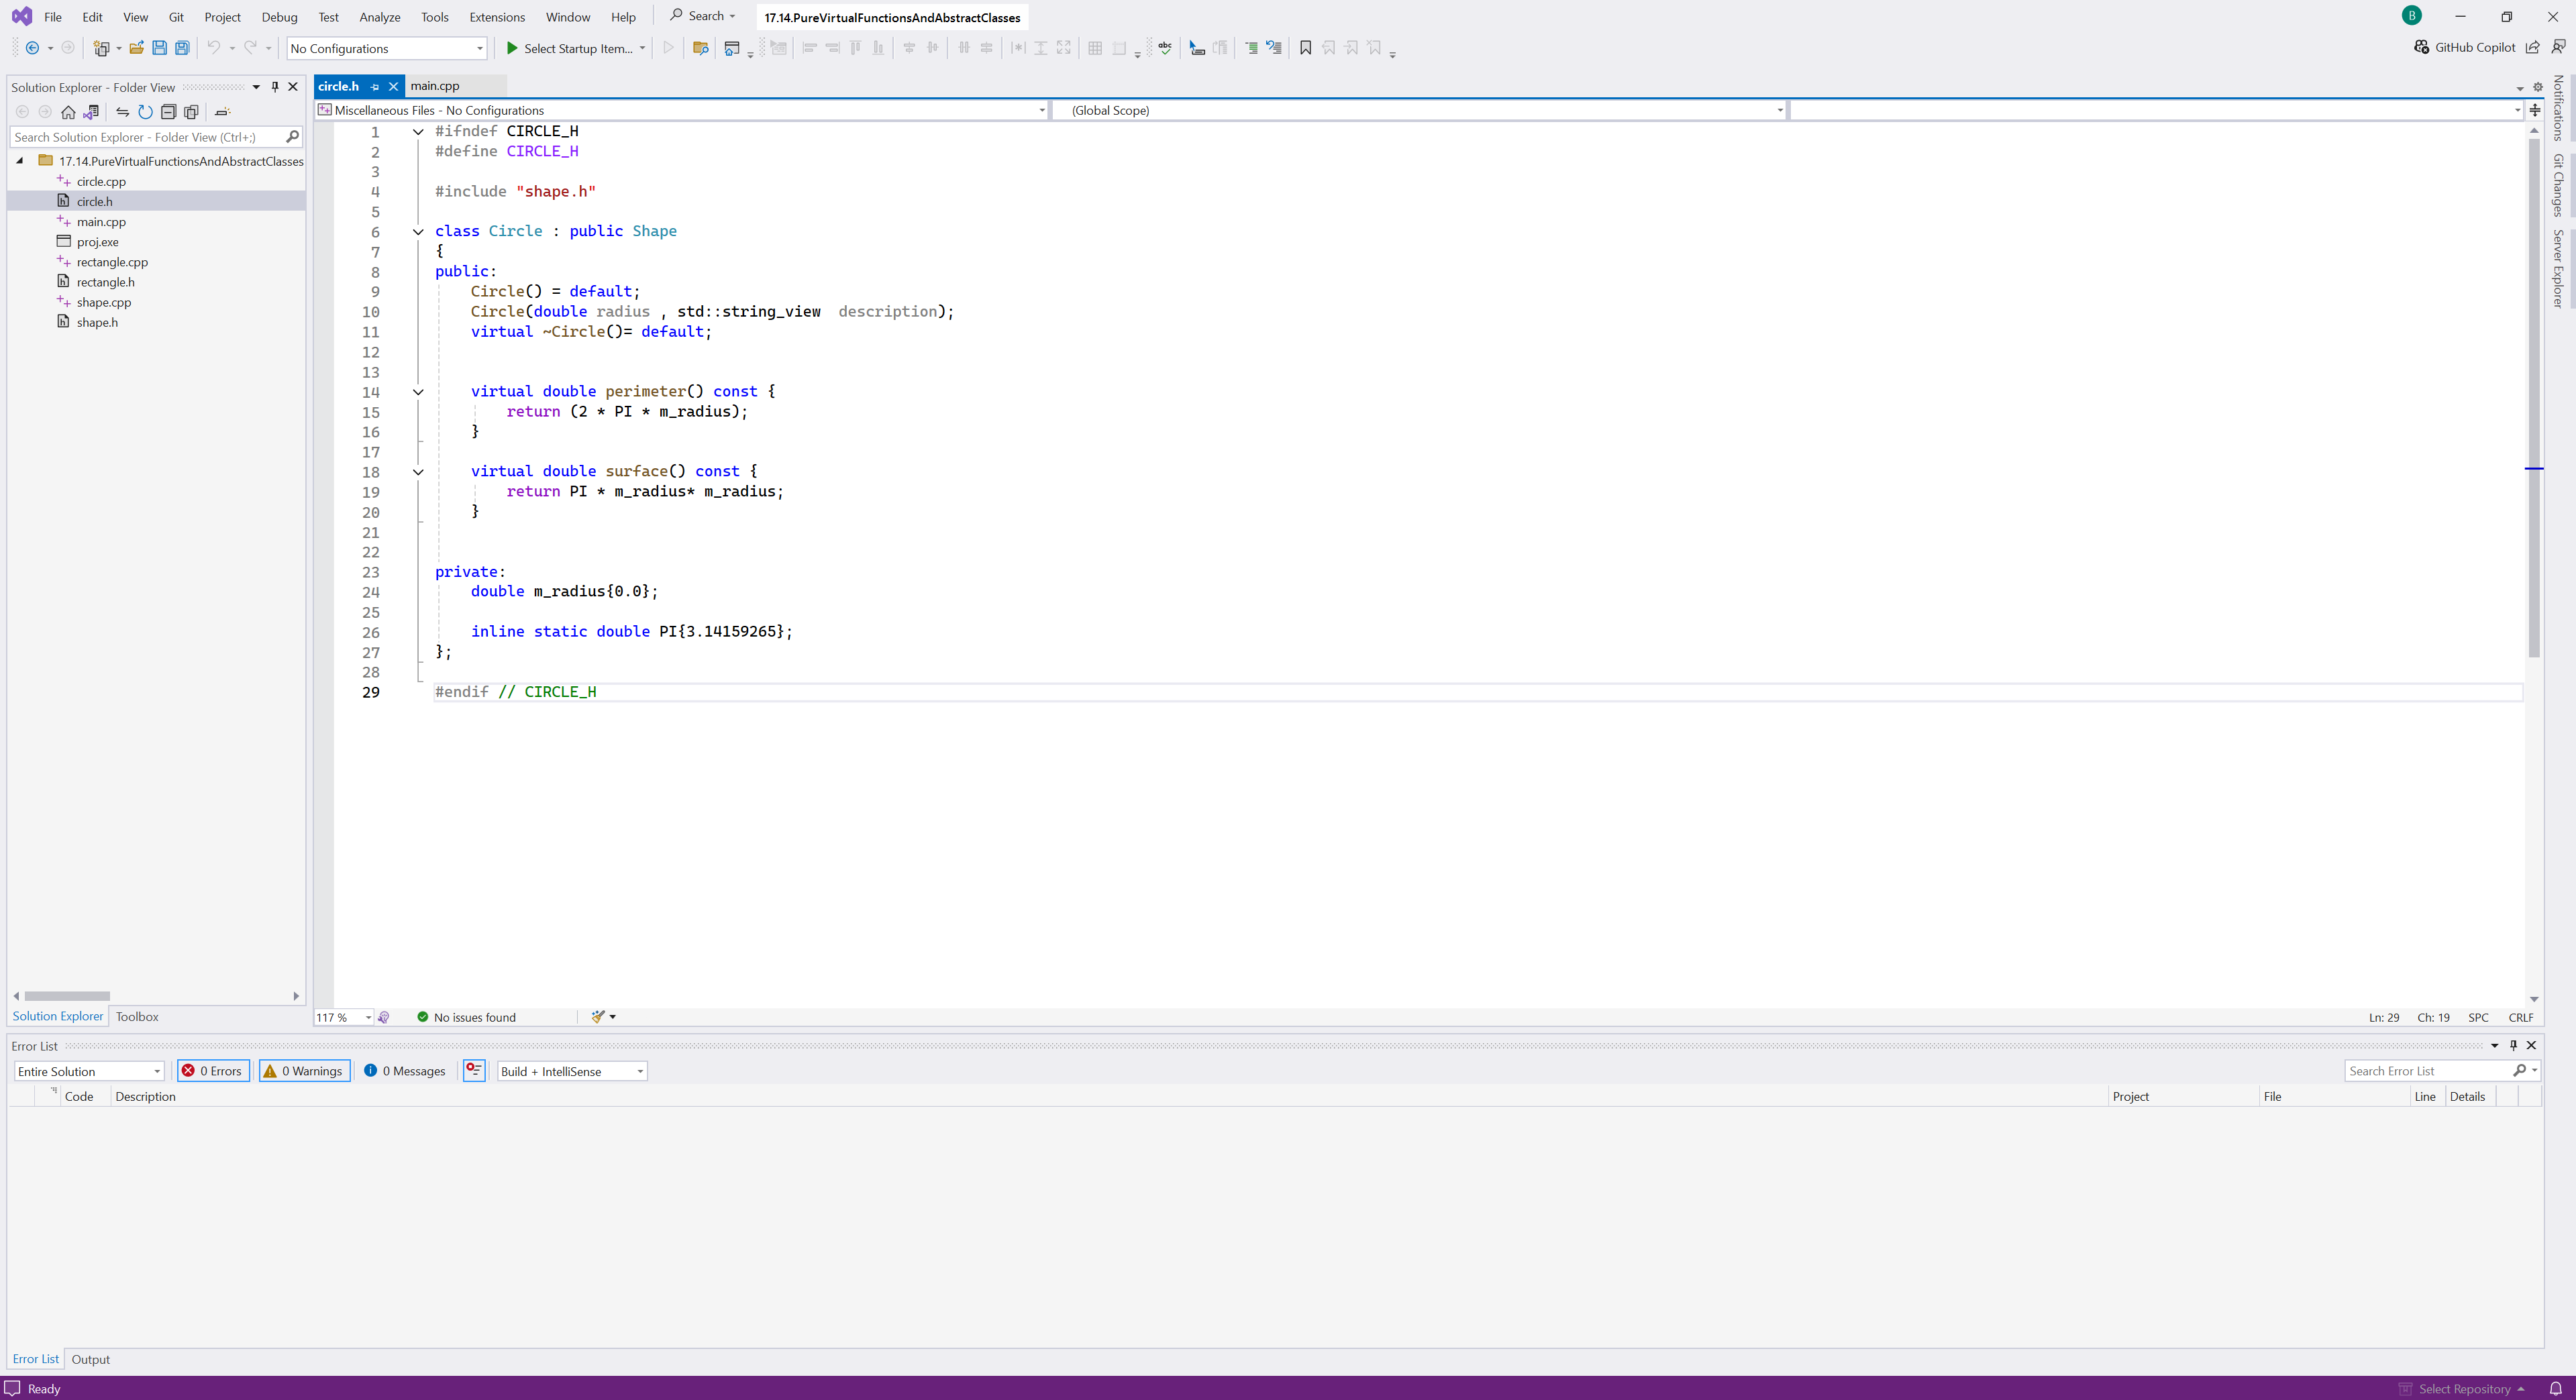The image size is (2576, 1400).
Task: Click the No issues found indicator
Action: coord(466,1017)
